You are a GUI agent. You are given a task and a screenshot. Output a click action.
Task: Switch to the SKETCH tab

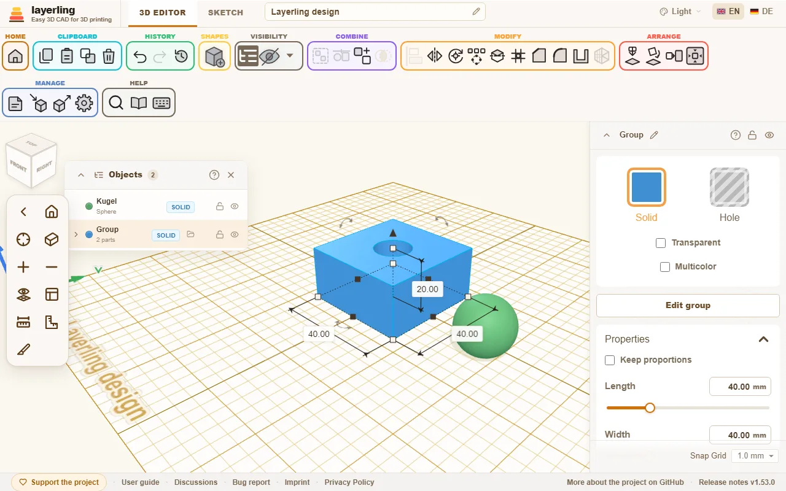click(225, 12)
